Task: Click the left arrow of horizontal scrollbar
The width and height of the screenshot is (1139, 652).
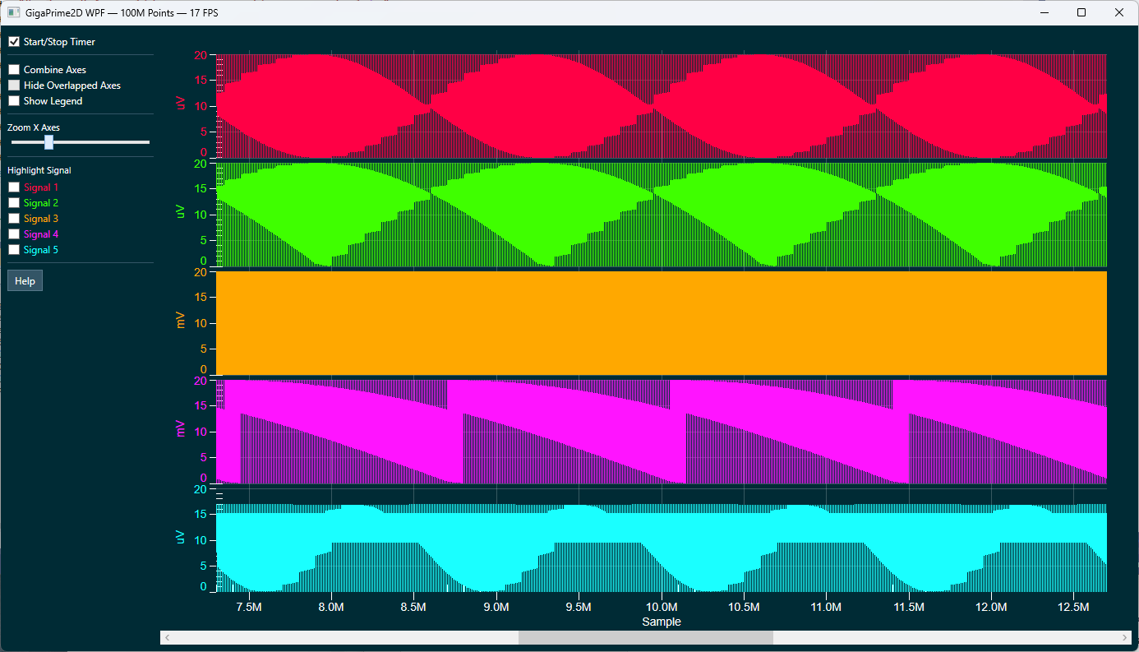Action: (167, 637)
